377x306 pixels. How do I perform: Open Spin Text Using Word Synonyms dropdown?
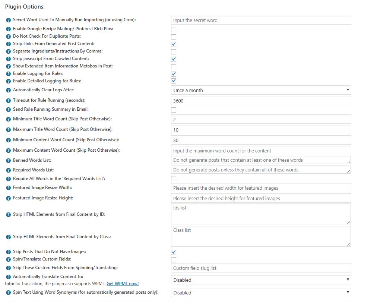[261, 293]
